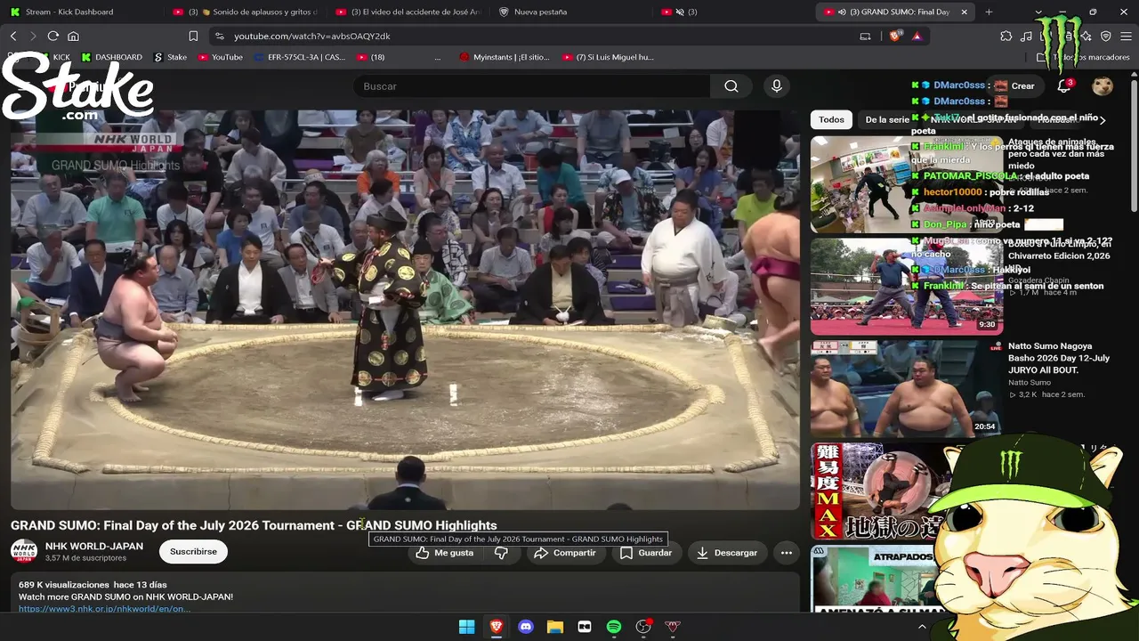Reload the current YouTube page

point(53,36)
